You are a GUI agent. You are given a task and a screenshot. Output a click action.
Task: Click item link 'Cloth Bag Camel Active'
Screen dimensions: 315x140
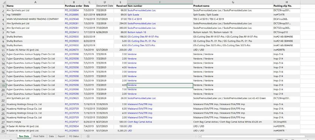tap(140, 122)
